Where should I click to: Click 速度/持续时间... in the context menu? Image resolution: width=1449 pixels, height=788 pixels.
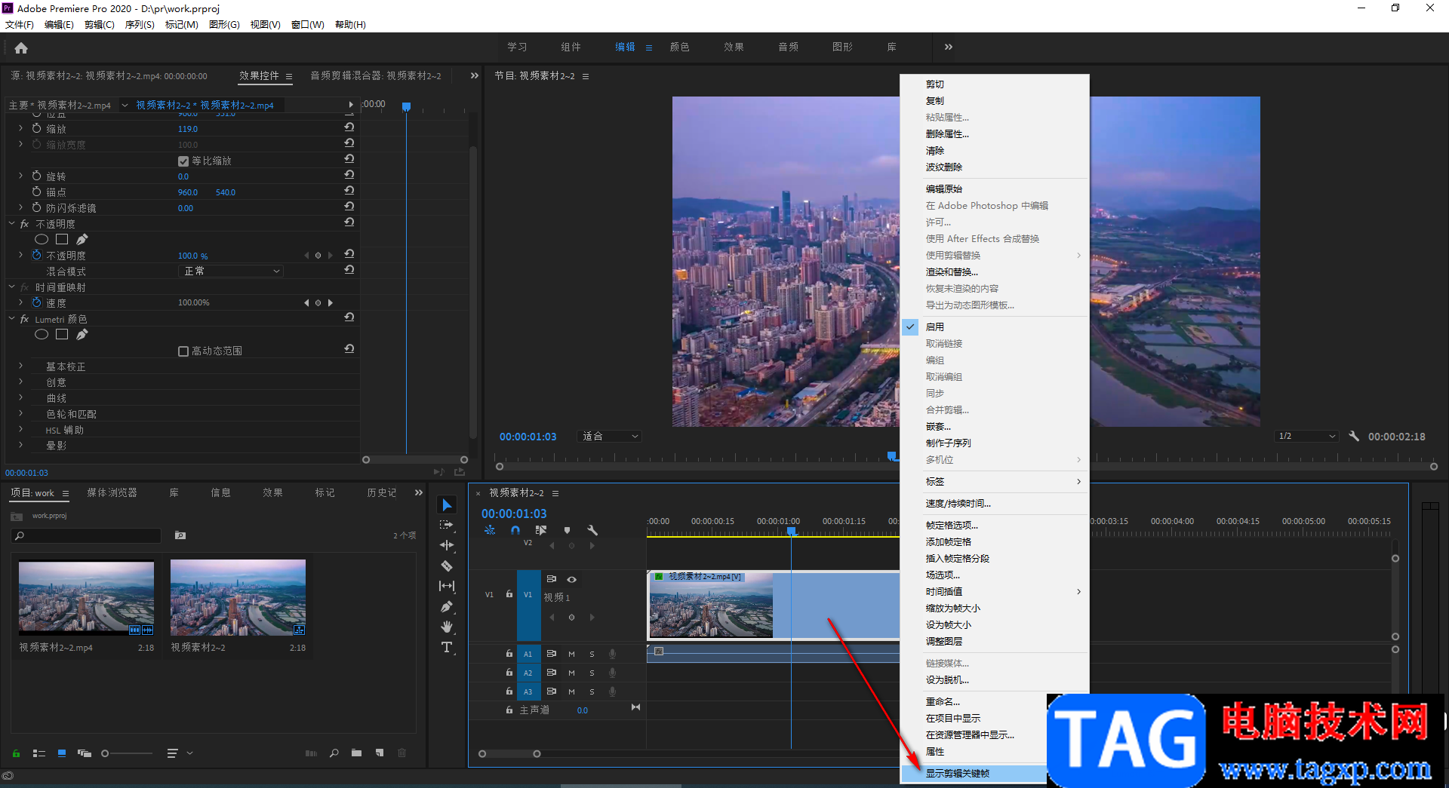(958, 503)
